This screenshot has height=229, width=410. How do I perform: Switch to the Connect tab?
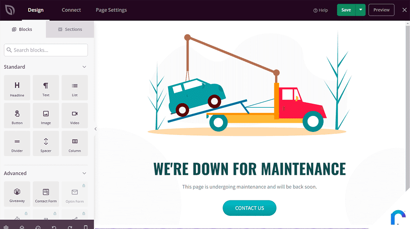click(71, 10)
